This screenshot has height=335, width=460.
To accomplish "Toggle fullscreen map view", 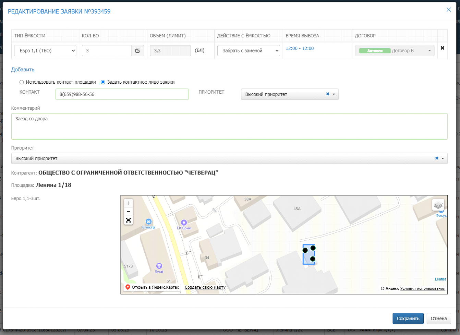I will click(129, 220).
